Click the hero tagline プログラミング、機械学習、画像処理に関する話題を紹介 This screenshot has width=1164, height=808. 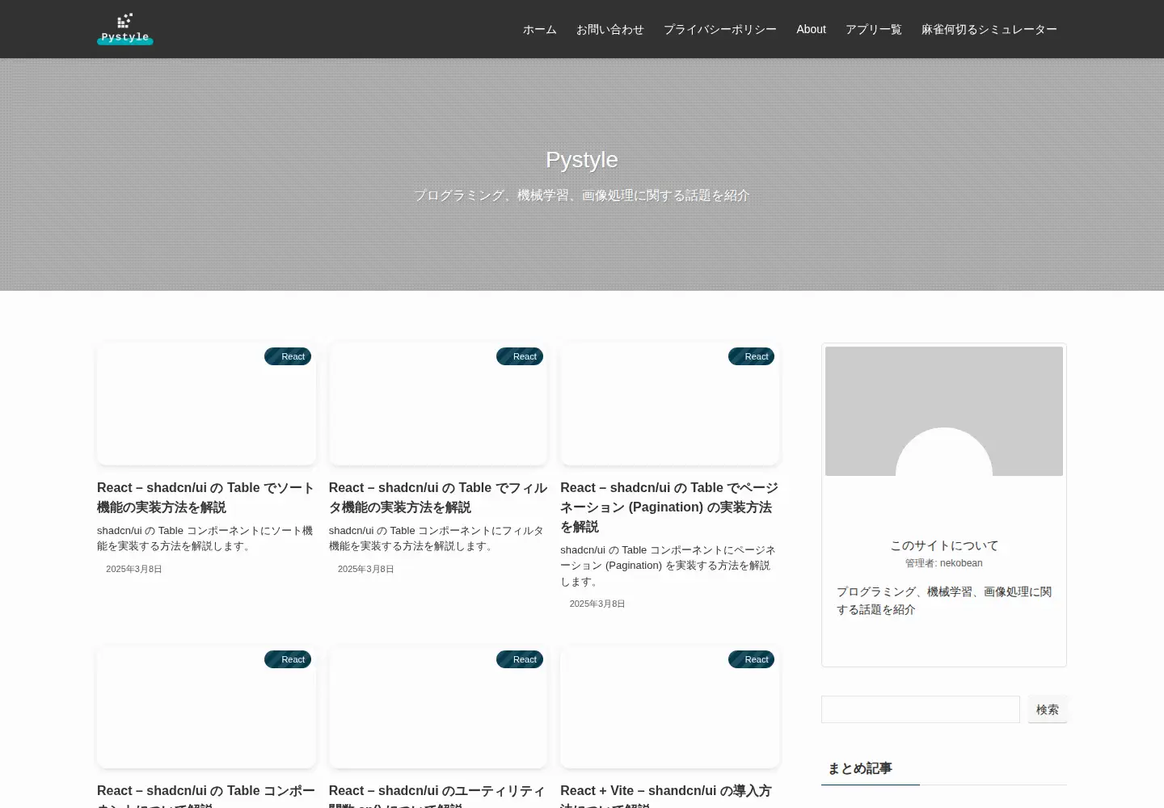[x=582, y=196]
